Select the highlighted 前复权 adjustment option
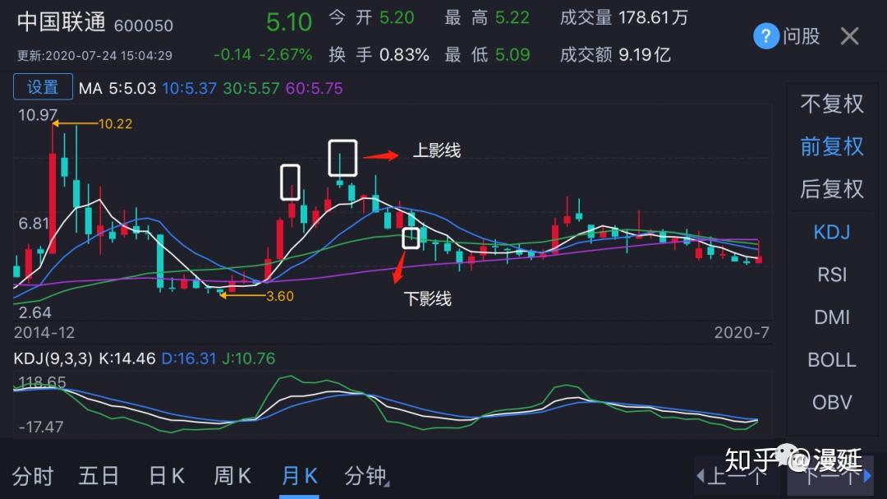 click(831, 146)
